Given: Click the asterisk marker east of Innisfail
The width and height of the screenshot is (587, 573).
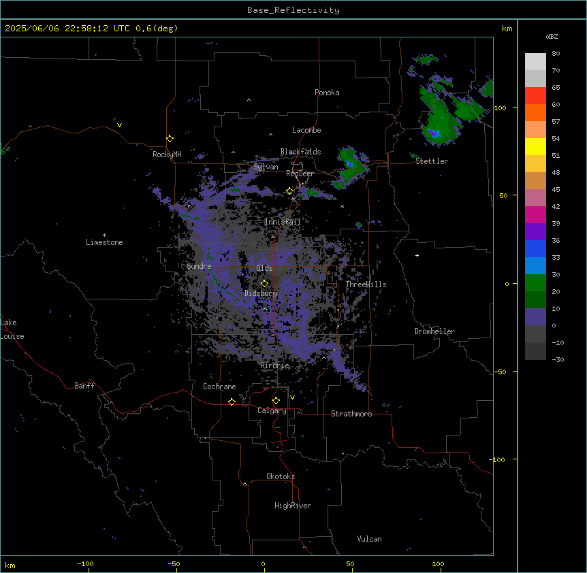Looking at the screenshot, I should tap(342, 206).
